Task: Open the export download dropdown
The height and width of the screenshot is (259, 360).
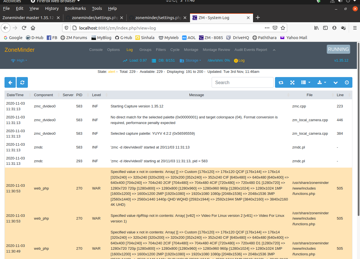Action: pos(322,82)
